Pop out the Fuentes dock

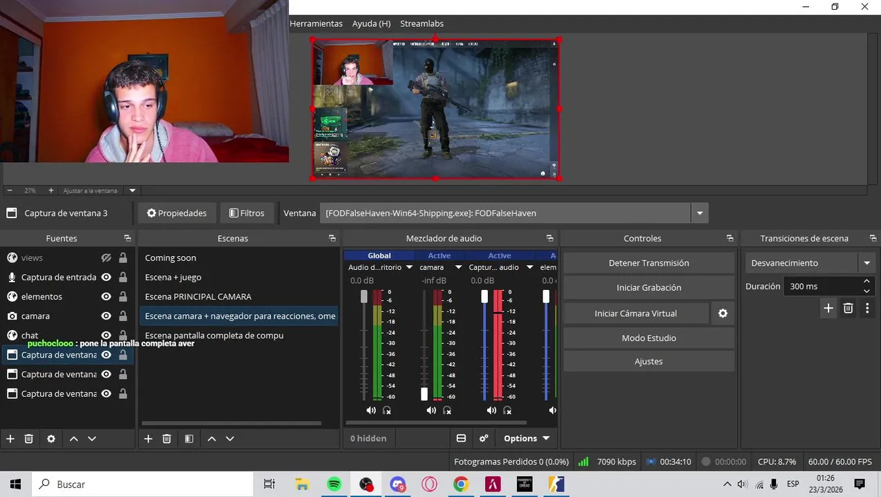pyautogui.click(x=127, y=238)
